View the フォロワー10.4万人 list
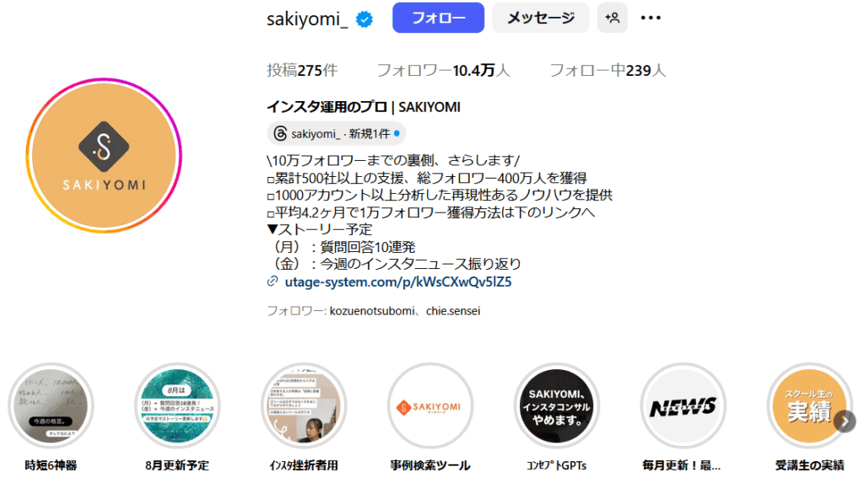This screenshot has width=864, height=488. coord(443,71)
